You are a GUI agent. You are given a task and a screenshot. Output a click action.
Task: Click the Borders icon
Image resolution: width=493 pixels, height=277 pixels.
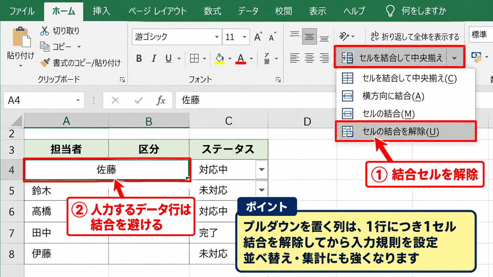(x=194, y=58)
